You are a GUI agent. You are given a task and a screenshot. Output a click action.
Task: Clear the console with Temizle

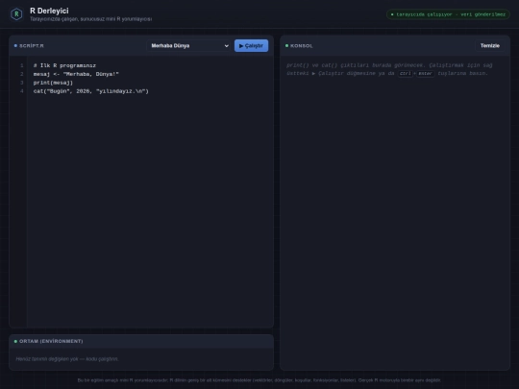[x=490, y=46]
